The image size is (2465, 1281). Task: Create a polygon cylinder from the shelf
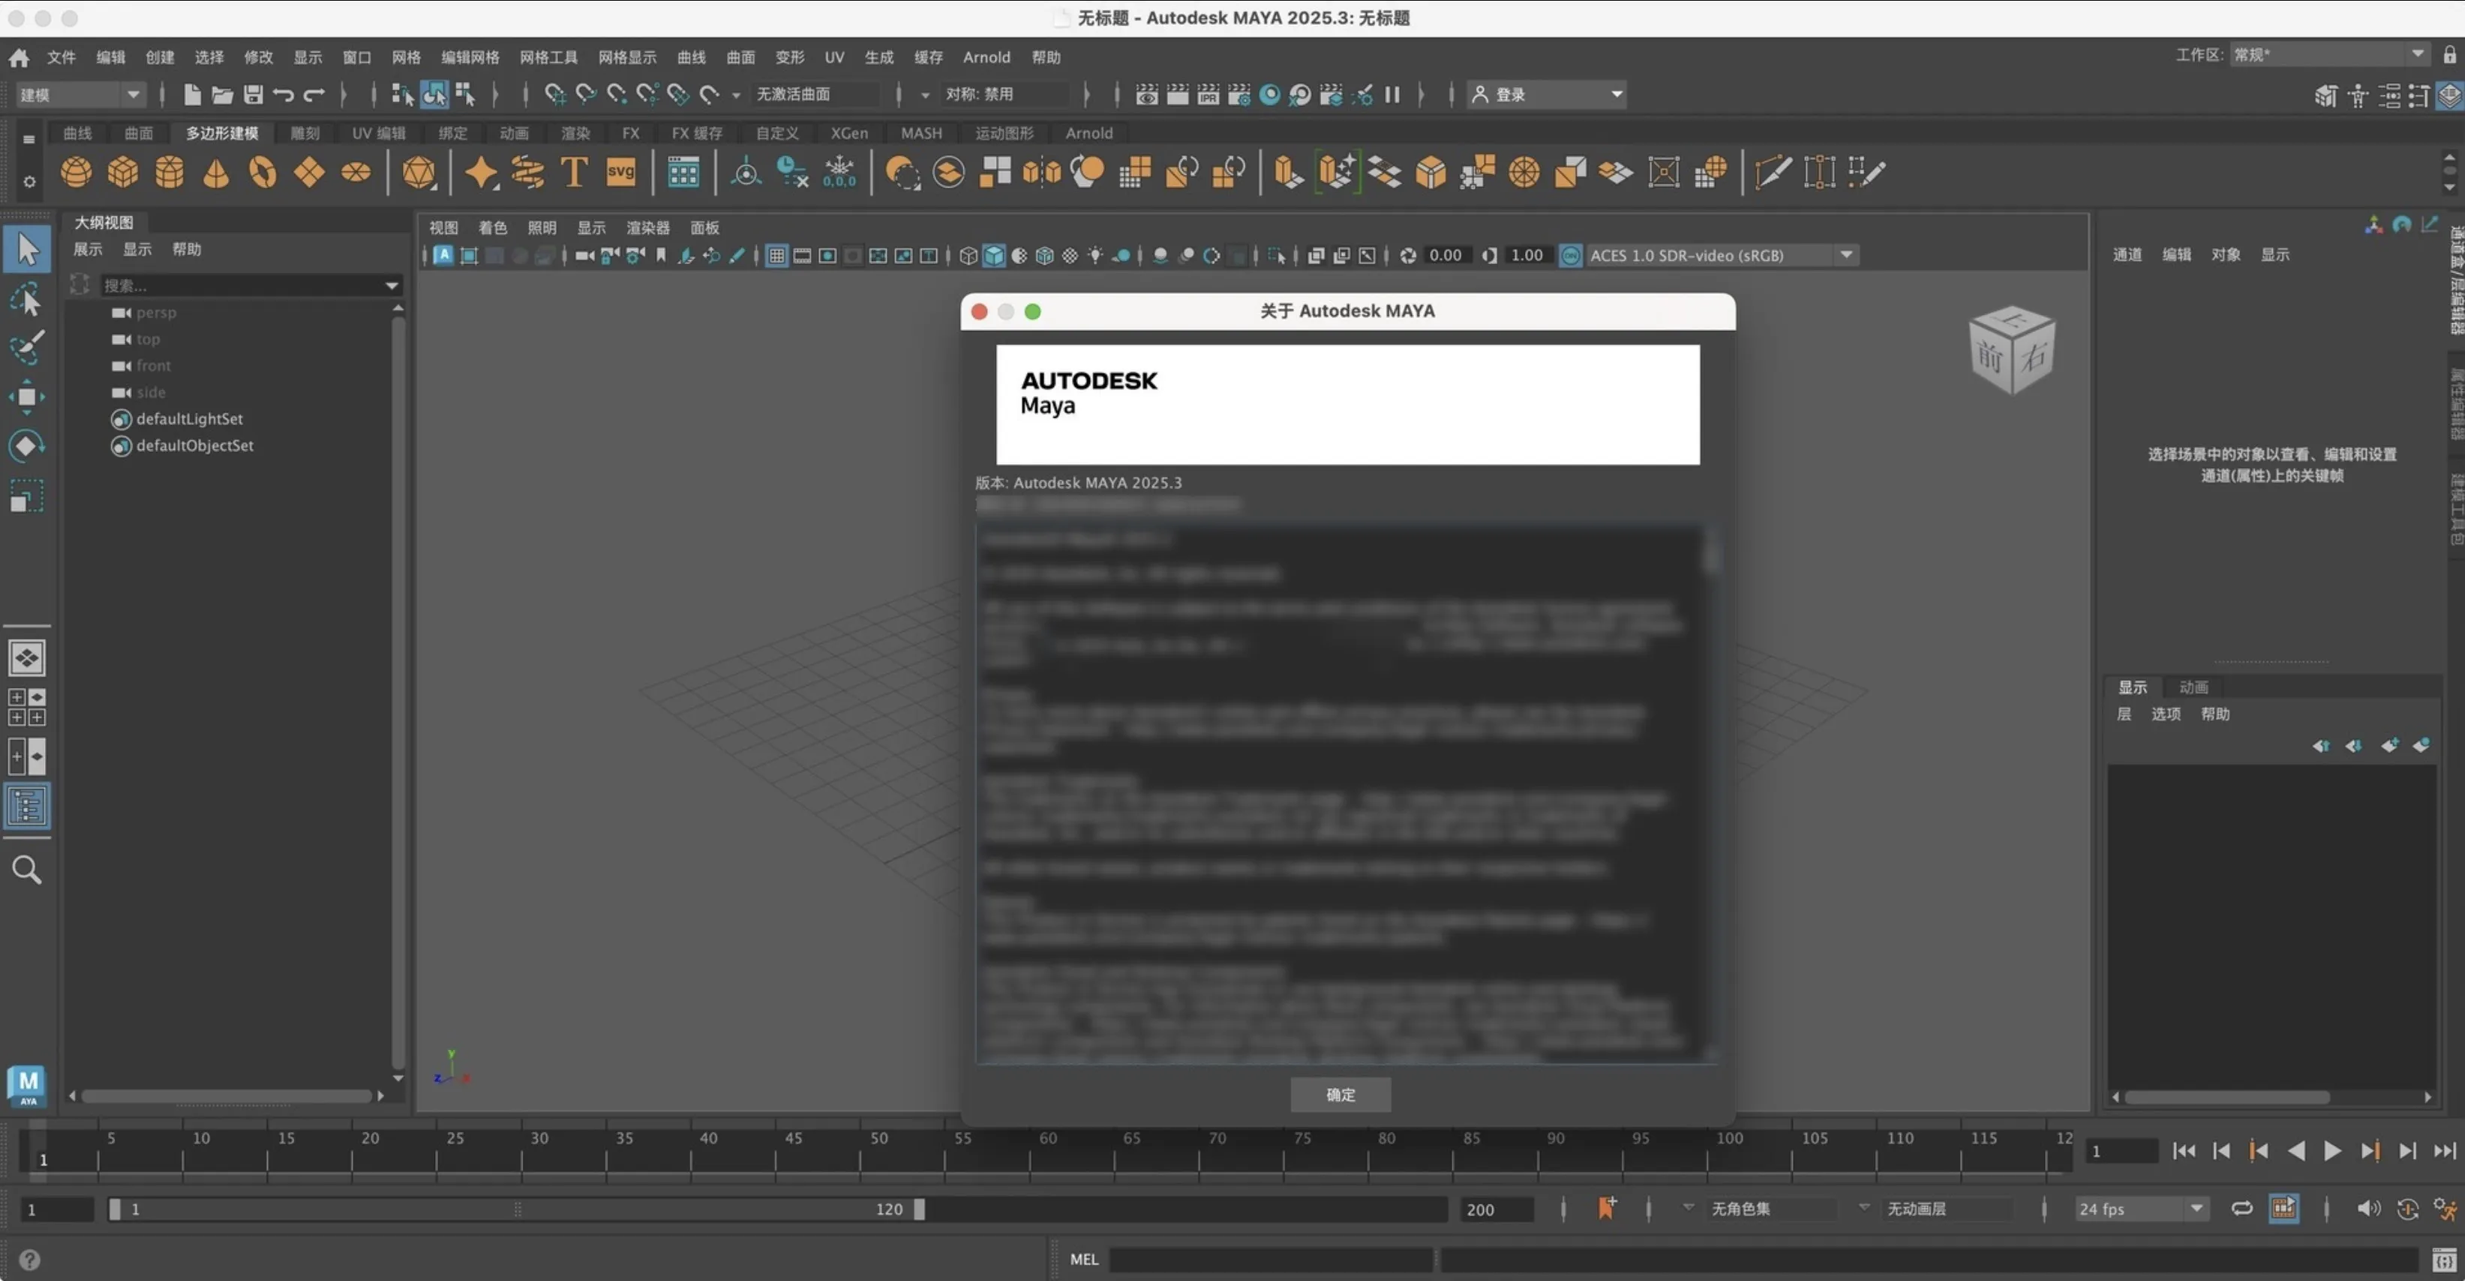pos(170,172)
